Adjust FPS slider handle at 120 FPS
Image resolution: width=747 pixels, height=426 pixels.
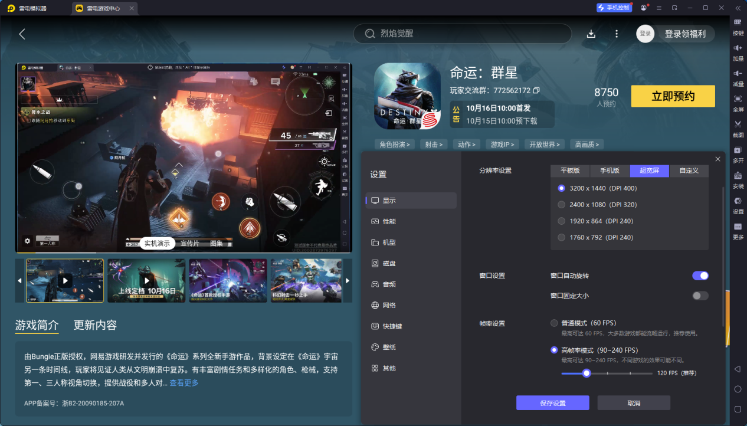click(x=586, y=373)
